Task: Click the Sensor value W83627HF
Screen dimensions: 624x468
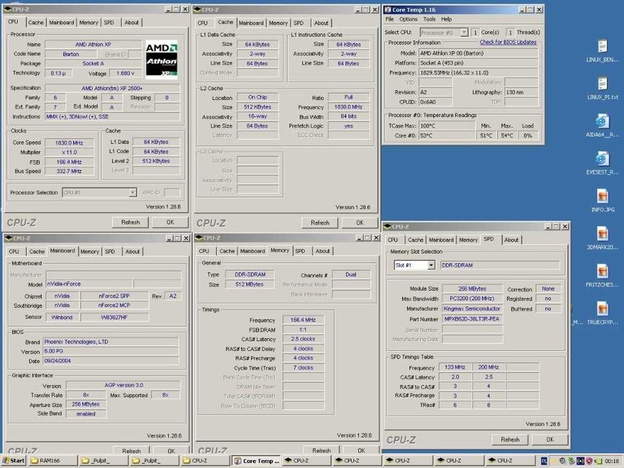Action: [x=114, y=317]
